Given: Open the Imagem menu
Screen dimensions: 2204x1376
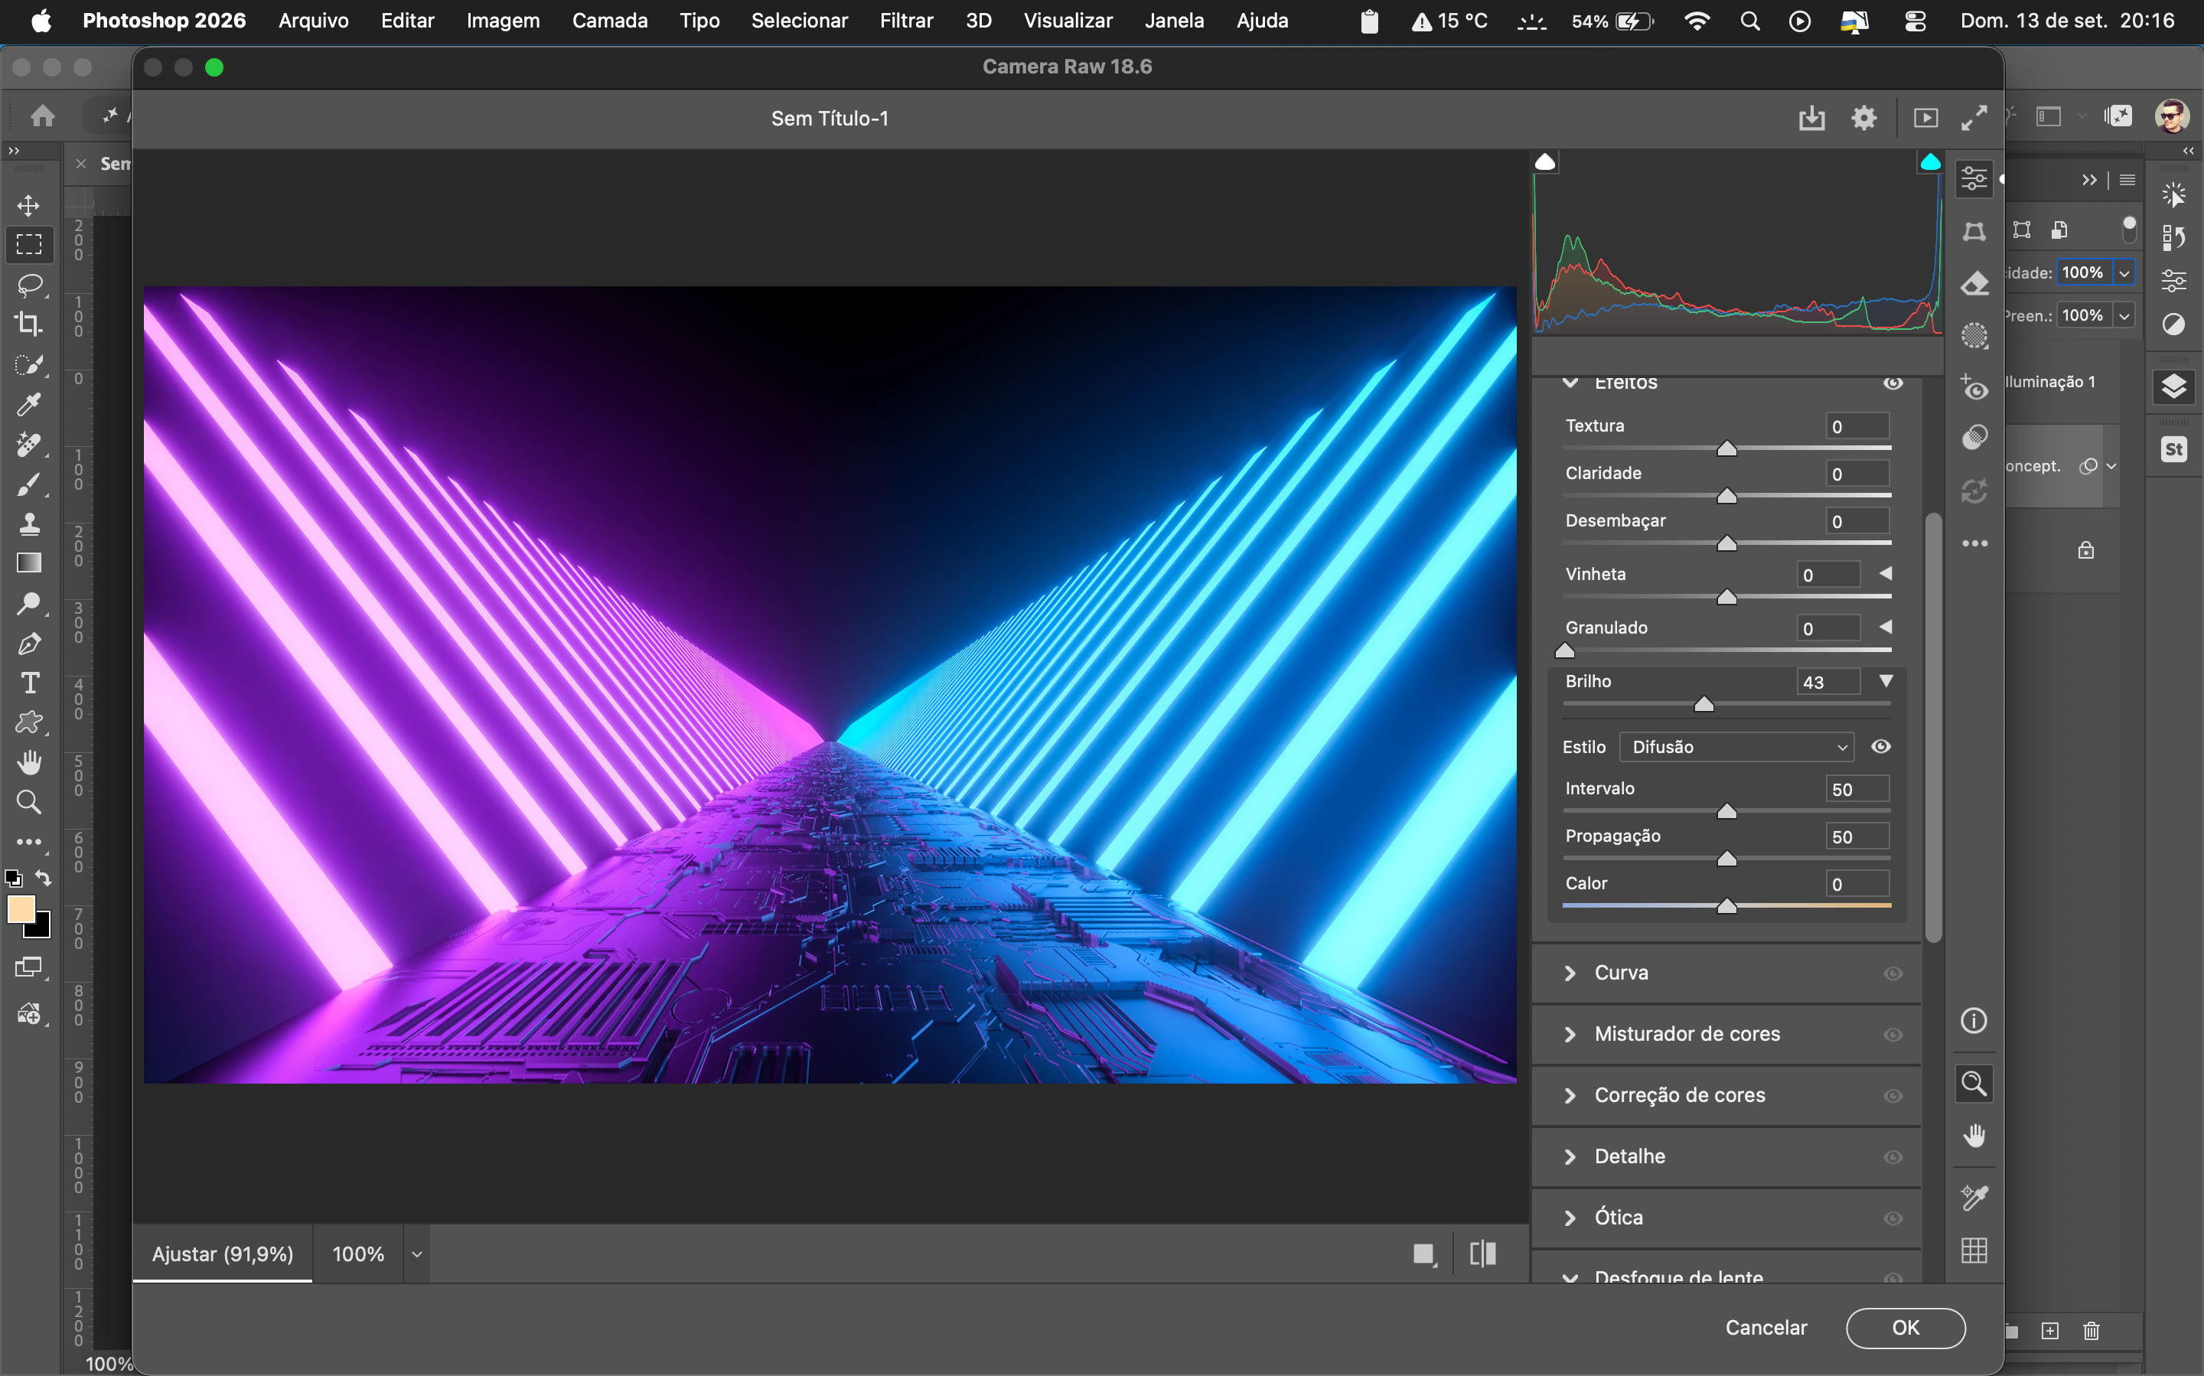Looking at the screenshot, I should point(502,20).
